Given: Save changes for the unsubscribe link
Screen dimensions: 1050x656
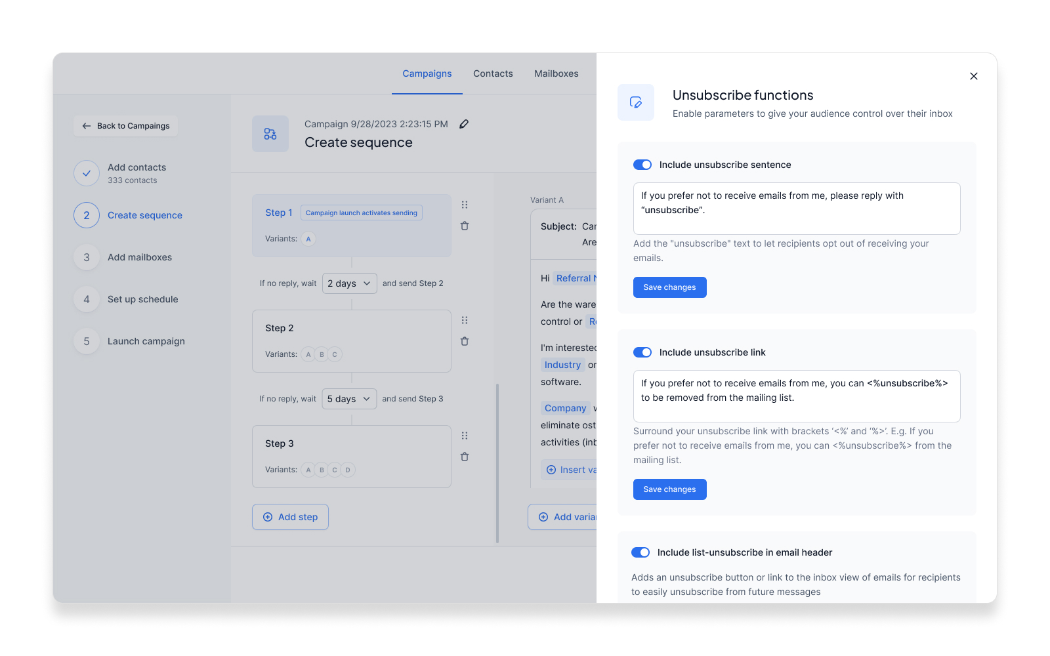Looking at the screenshot, I should click(x=670, y=489).
